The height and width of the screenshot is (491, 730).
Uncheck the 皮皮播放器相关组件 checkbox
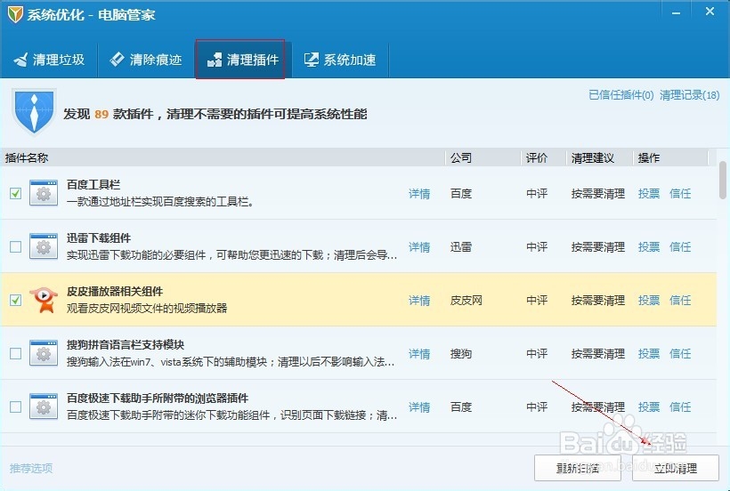coord(15,300)
